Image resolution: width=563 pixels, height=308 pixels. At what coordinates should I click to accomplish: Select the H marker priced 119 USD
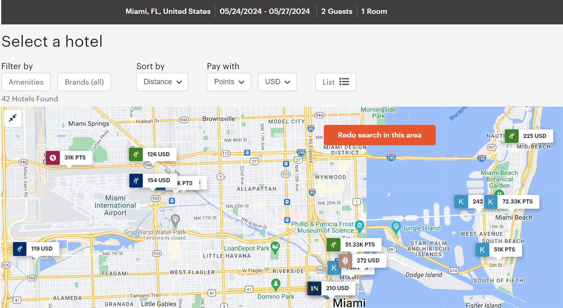[35, 249]
